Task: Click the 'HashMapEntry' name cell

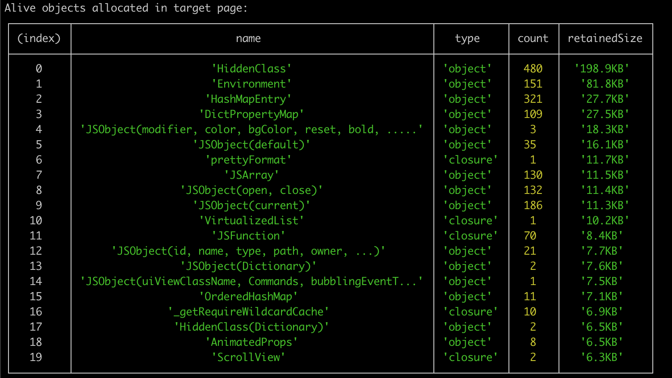Action: click(x=248, y=99)
